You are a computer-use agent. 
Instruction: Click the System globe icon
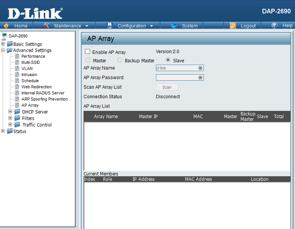pos(174,26)
